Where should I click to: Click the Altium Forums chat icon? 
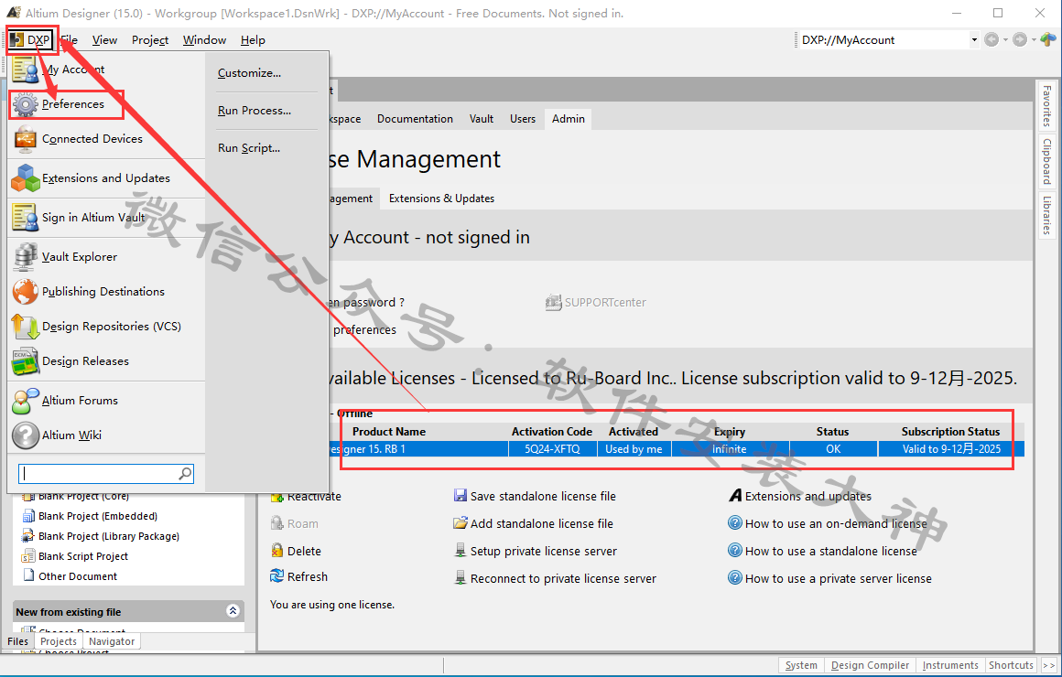[25, 401]
